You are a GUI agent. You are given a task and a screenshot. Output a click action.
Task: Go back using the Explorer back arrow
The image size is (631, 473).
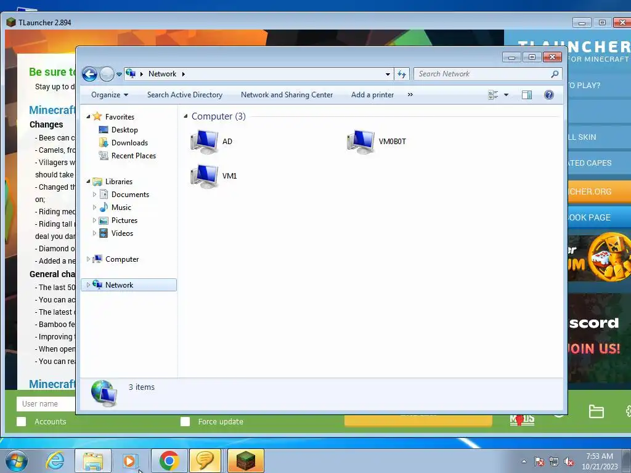[89, 74]
